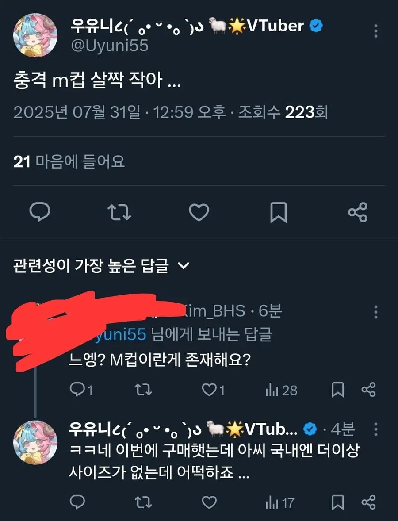Expand the reply sort order dropdown

pos(184,266)
